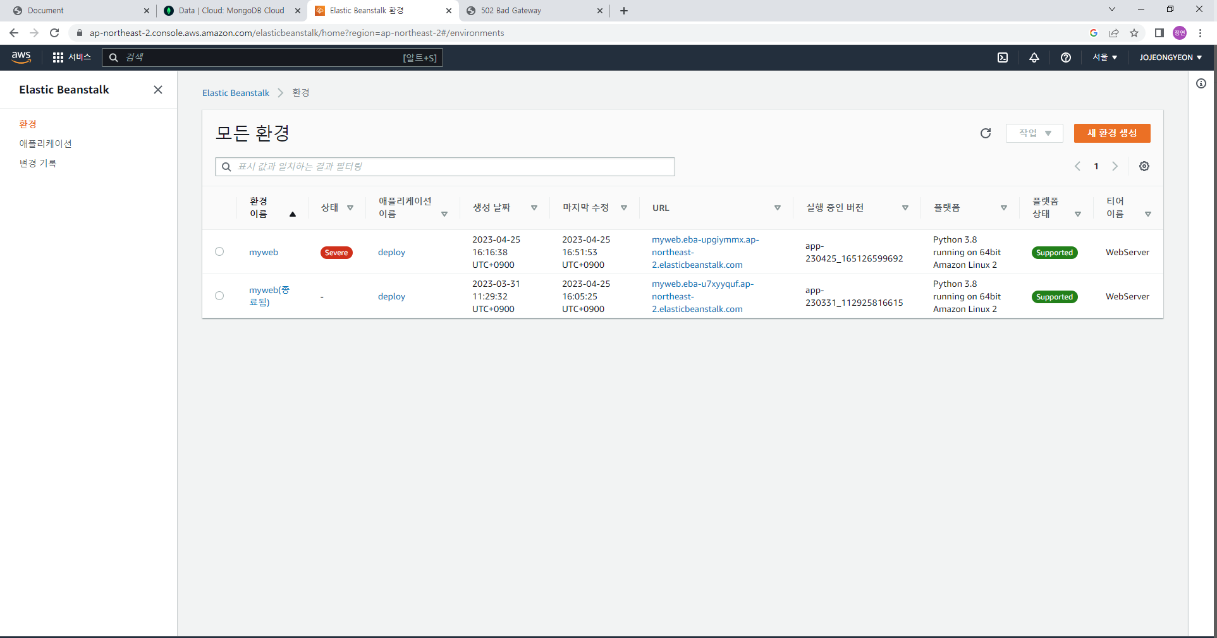1217x638 pixels.
Task: Open 변경 기록 in the sidebar
Action: pyautogui.click(x=38, y=164)
